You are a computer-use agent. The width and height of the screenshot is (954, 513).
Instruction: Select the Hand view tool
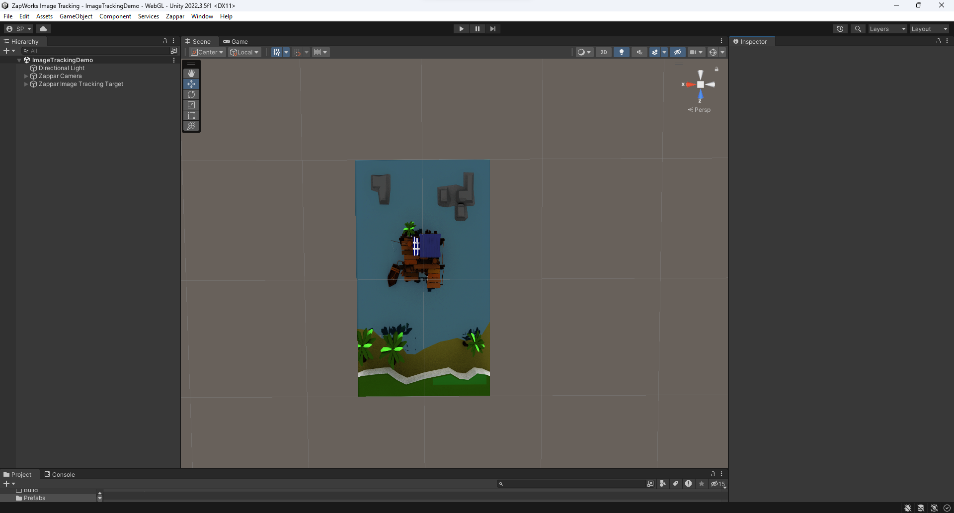pos(191,74)
